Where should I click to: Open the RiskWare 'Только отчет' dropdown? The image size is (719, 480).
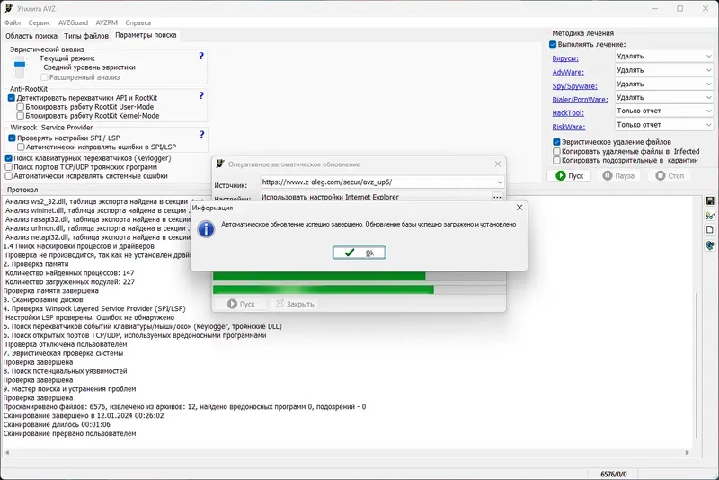pos(663,125)
